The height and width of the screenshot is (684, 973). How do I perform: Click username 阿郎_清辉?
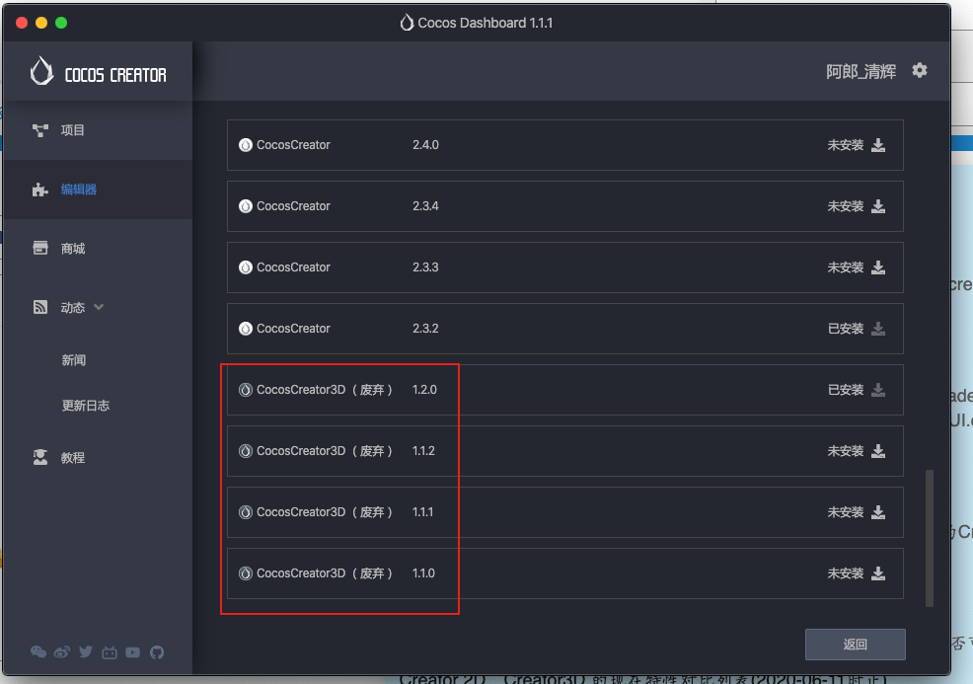pyautogui.click(x=861, y=71)
